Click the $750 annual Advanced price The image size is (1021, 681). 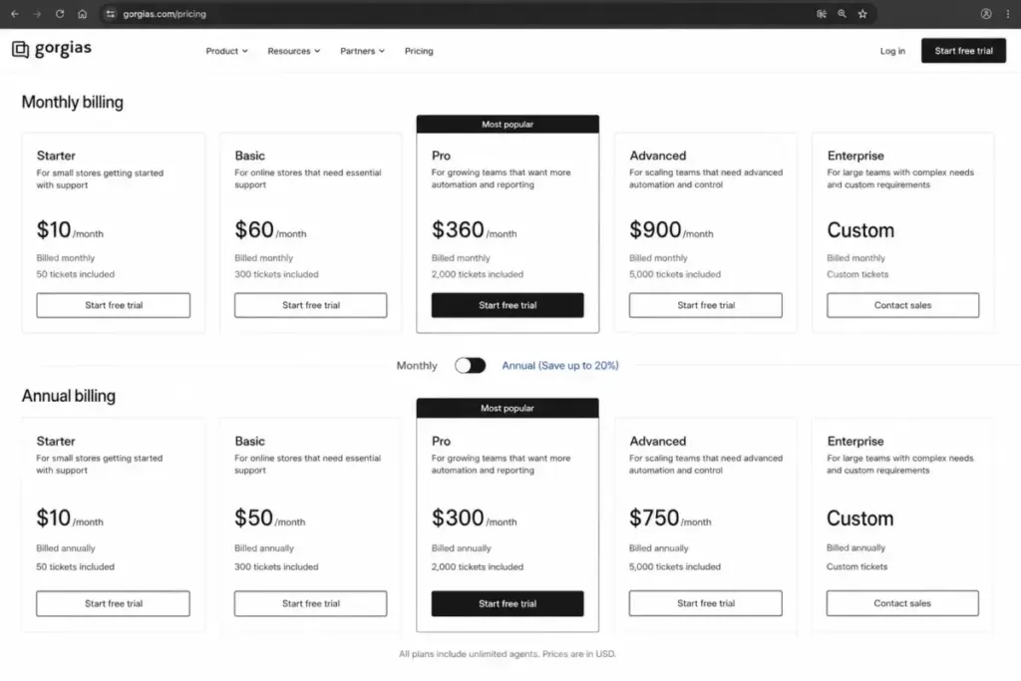point(654,517)
